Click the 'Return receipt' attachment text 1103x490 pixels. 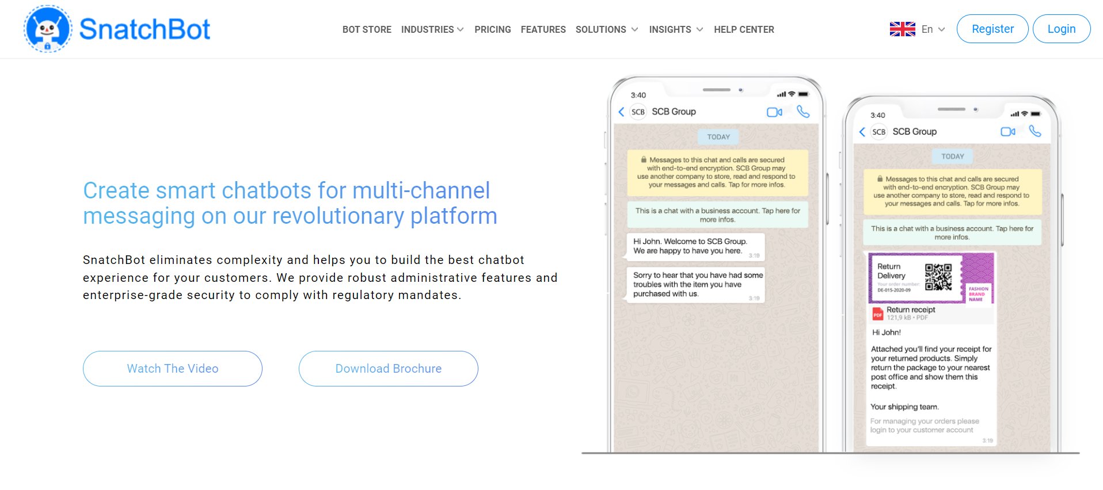click(x=911, y=309)
